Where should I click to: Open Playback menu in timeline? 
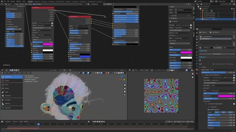click(x=9, y=122)
